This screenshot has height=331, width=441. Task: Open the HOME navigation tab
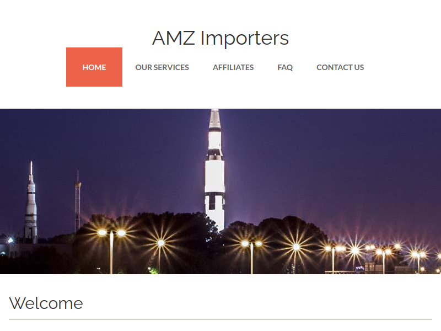[x=94, y=67]
